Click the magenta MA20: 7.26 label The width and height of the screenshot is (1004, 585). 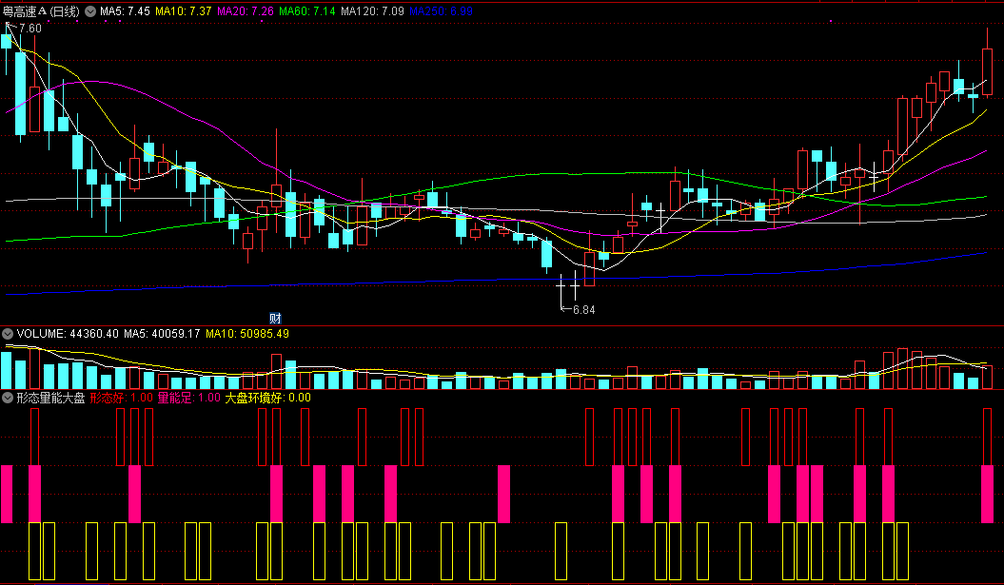pyautogui.click(x=246, y=11)
